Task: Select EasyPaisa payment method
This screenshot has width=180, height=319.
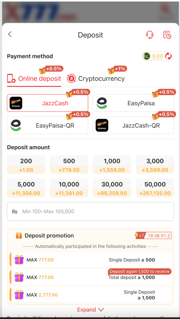Action: [133, 103]
